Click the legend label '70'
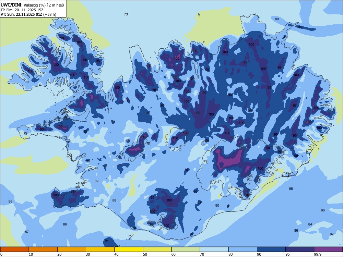 [202, 254]
